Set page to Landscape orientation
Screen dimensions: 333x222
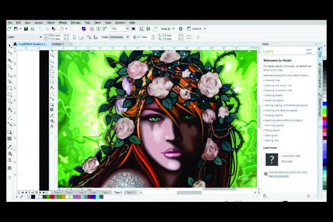[x=81, y=37]
